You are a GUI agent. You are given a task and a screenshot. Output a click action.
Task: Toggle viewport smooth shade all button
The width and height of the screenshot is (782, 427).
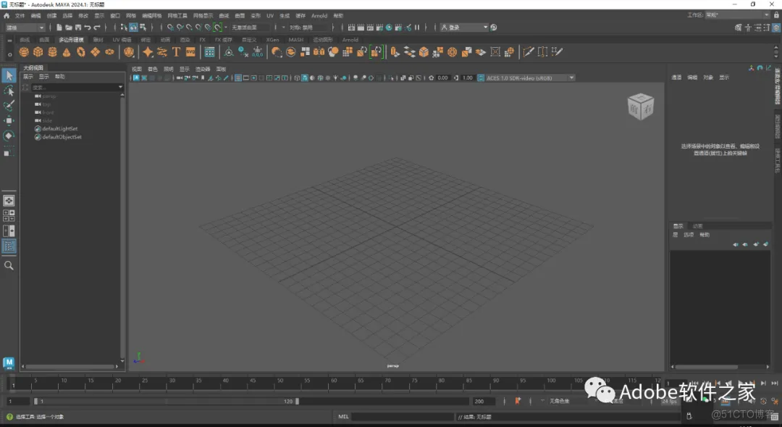pyautogui.click(x=304, y=78)
